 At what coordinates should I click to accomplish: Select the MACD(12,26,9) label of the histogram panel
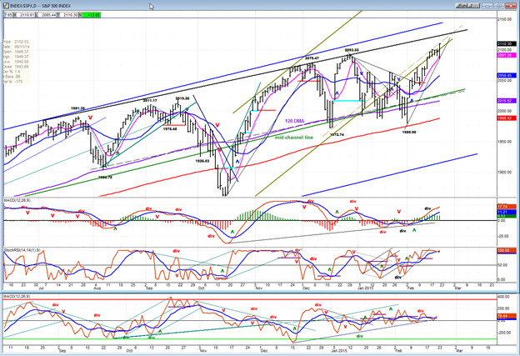[17, 200]
